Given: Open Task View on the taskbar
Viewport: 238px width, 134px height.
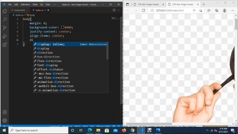Looking at the screenshot, I should [81, 130].
